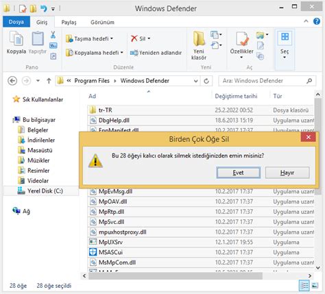Click the search magnifier icon

(x=309, y=81)
